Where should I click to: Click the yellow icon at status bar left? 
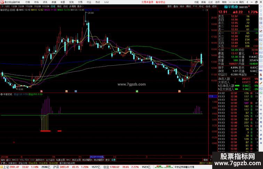coord(1,167)
